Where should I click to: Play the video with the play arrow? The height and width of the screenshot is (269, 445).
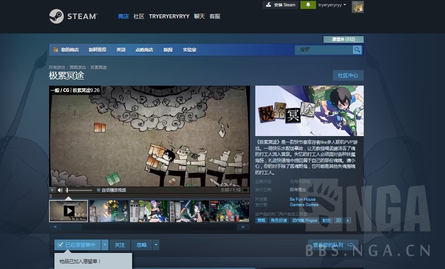coord(52,190)
